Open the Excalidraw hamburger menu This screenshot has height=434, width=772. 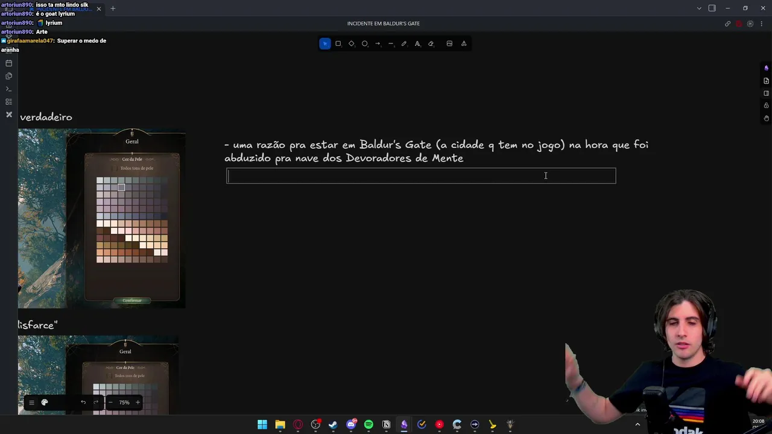32,402
